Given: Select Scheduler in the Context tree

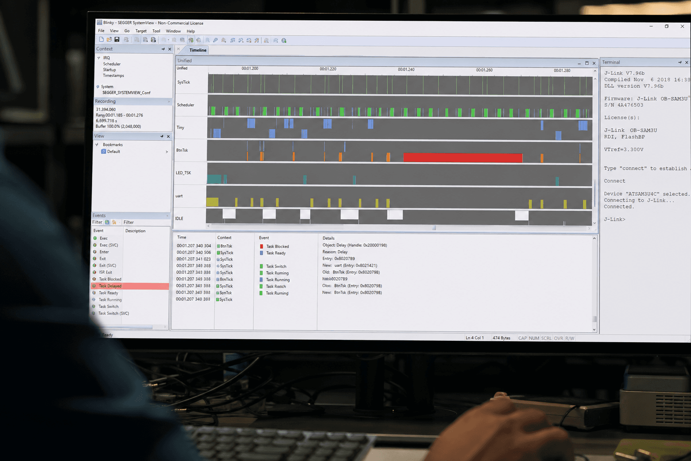Looking at the screenshot, I should pos(112,64).
